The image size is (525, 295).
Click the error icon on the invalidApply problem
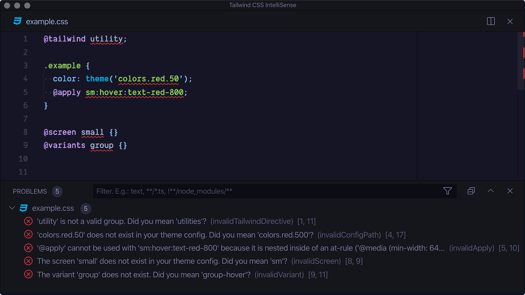(28, 248)
